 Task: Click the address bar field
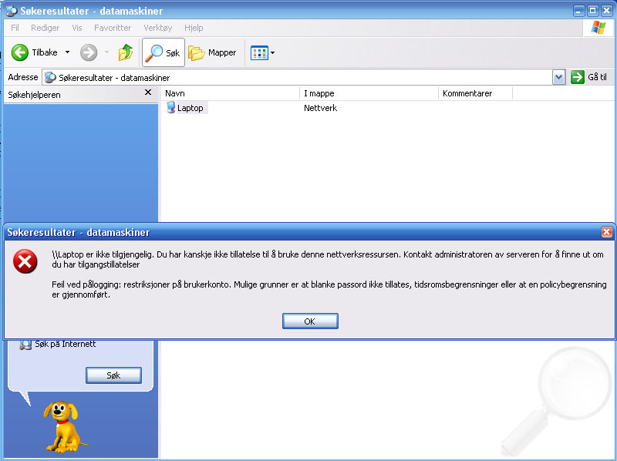297,78
